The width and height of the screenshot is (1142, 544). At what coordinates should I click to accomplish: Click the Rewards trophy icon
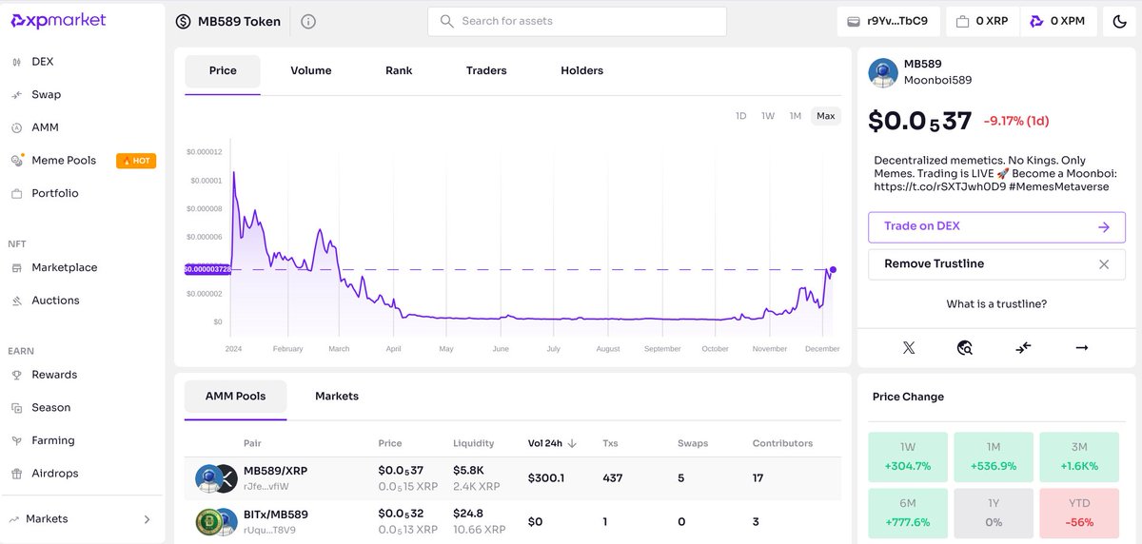tap(16, 375)
